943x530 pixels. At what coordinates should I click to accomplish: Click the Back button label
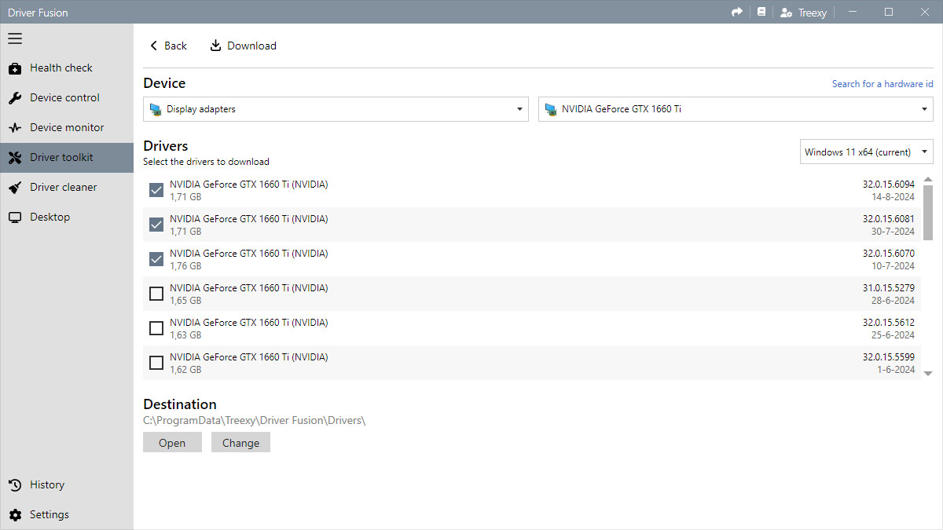click(175, 46)
